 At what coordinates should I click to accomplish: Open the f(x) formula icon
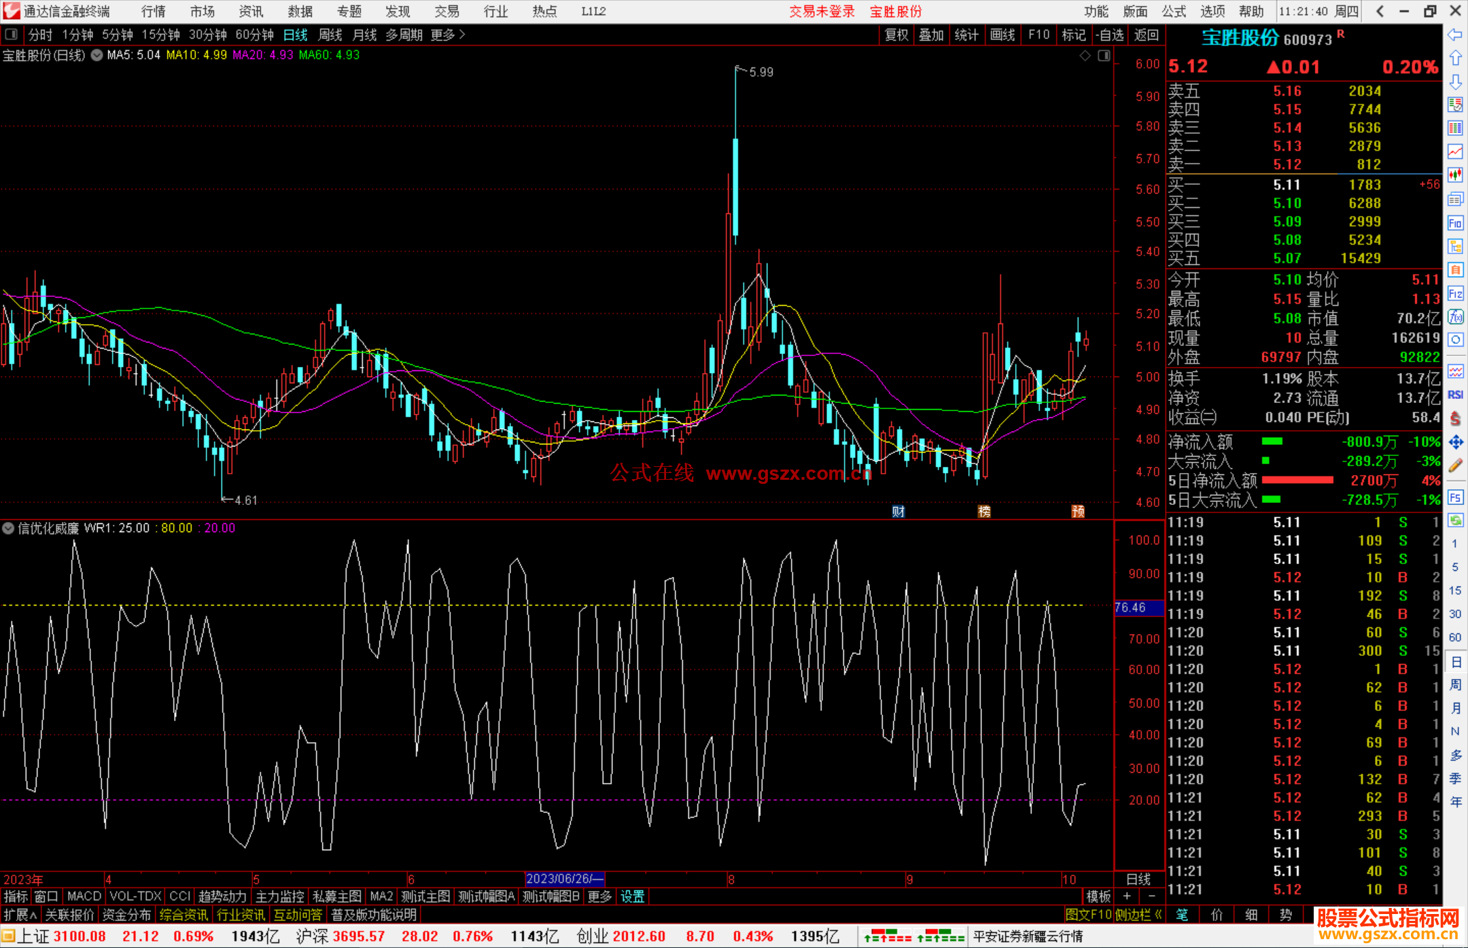1455,317
